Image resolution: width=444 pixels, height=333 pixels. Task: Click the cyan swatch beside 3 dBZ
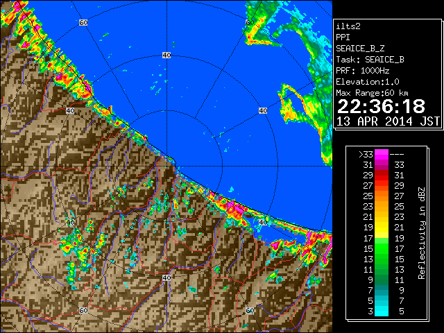click(382, 311)
